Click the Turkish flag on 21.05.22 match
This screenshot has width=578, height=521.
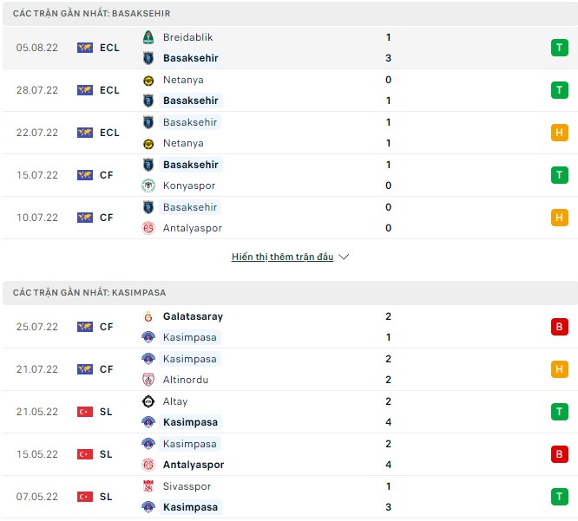click(85, 412)
